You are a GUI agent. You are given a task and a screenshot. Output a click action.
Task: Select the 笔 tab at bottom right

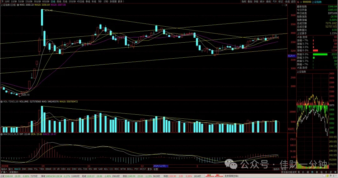pyautogui.click(x=299, y=172)
